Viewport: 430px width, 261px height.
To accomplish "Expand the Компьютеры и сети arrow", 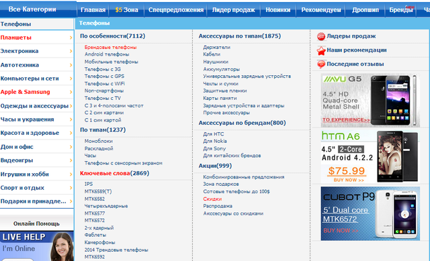I will pyautogui.click(x=71, y=79).
